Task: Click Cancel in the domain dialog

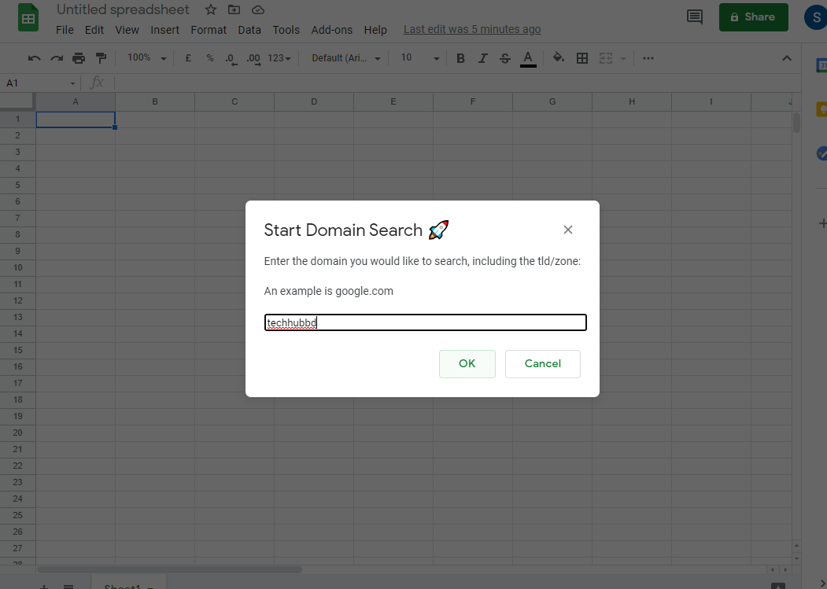Action: 542,363
